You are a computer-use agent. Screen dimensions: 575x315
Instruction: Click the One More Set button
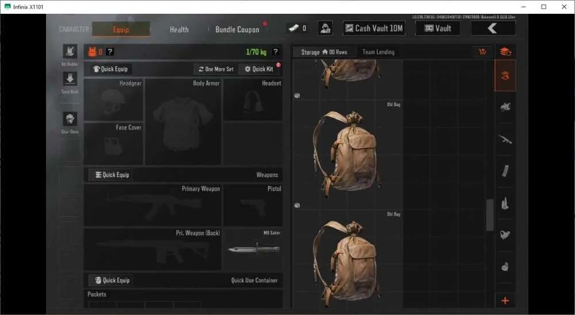pos(216,69)
